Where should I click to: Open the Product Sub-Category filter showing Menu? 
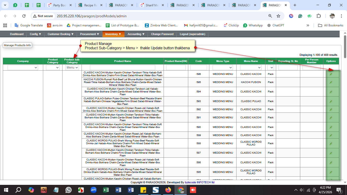(x=72, y=68)
